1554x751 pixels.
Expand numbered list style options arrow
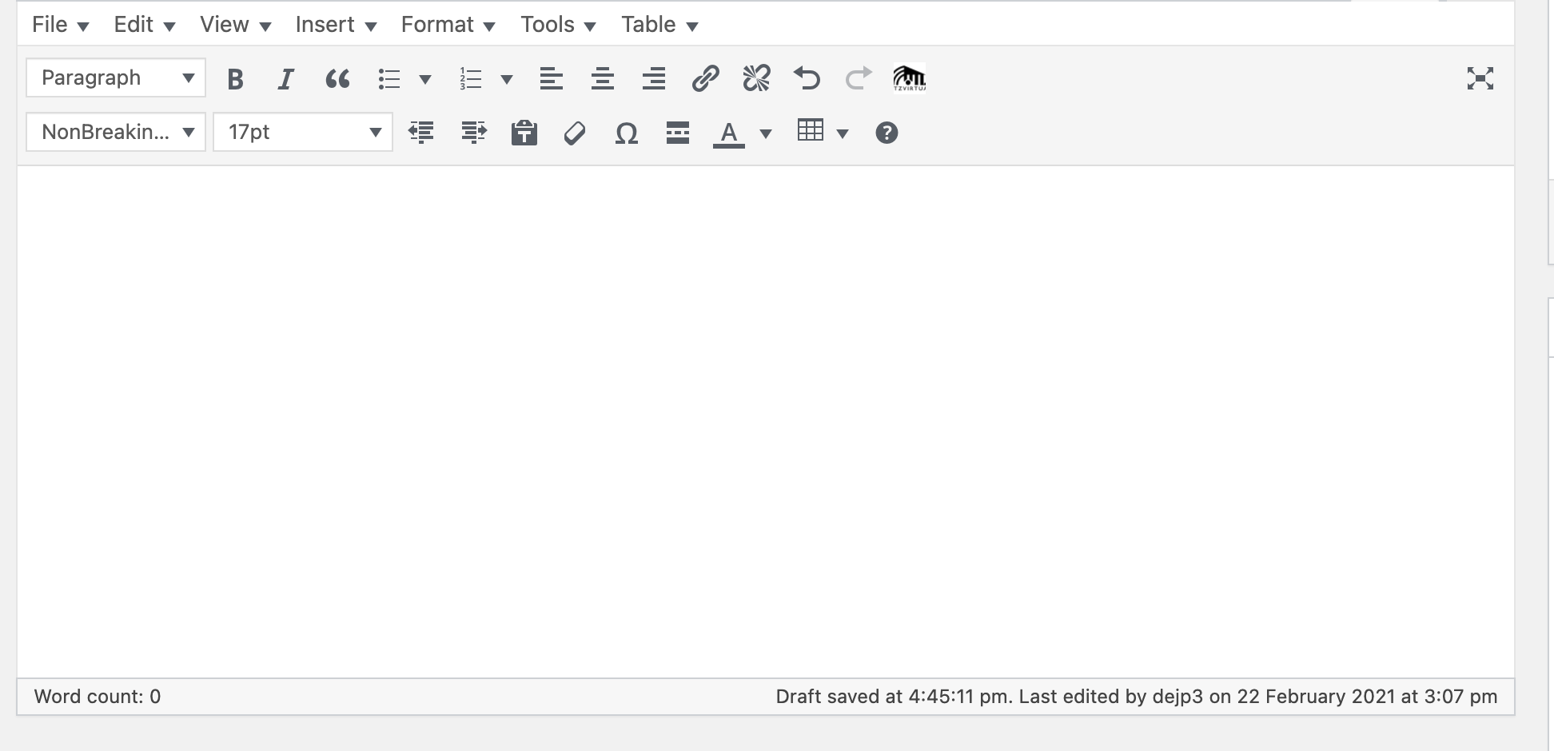pos(507,79)
